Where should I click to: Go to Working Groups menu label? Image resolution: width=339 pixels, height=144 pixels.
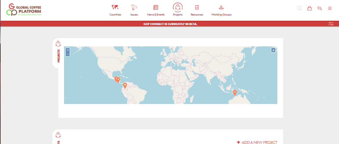click(x=221, y=15)
